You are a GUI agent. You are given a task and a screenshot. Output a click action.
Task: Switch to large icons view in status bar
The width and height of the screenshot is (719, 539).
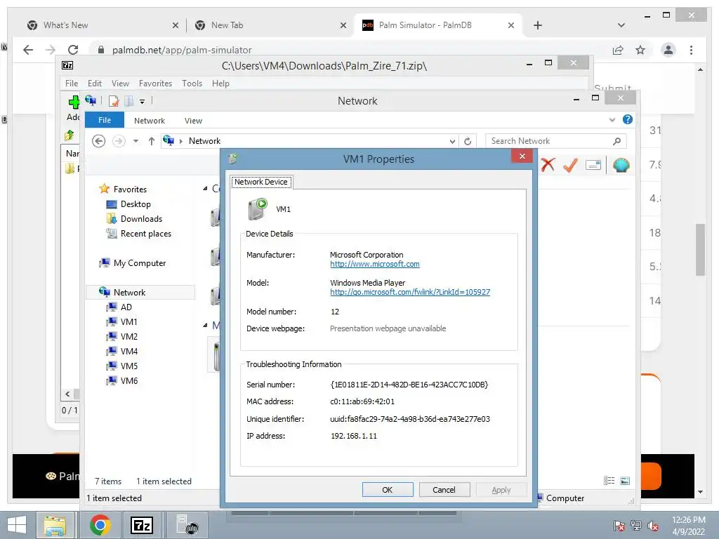(624, 480)
